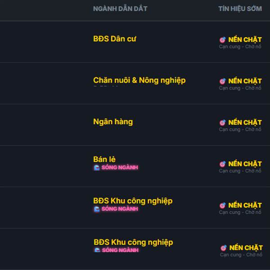
Task: Click target icon beside Chăn nuôi & Nông nghiệp signal
Action: coord(222,81)
